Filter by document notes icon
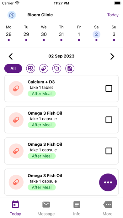123x218 pixels. point(70,69)
